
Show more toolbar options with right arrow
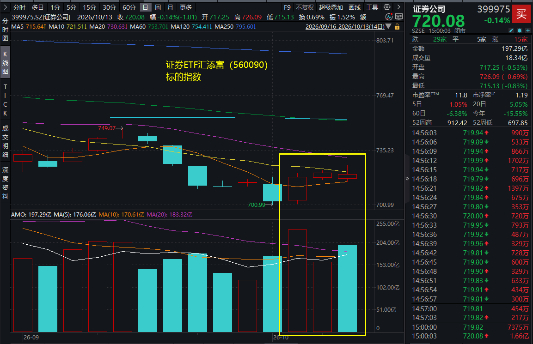tap(399, 7)
